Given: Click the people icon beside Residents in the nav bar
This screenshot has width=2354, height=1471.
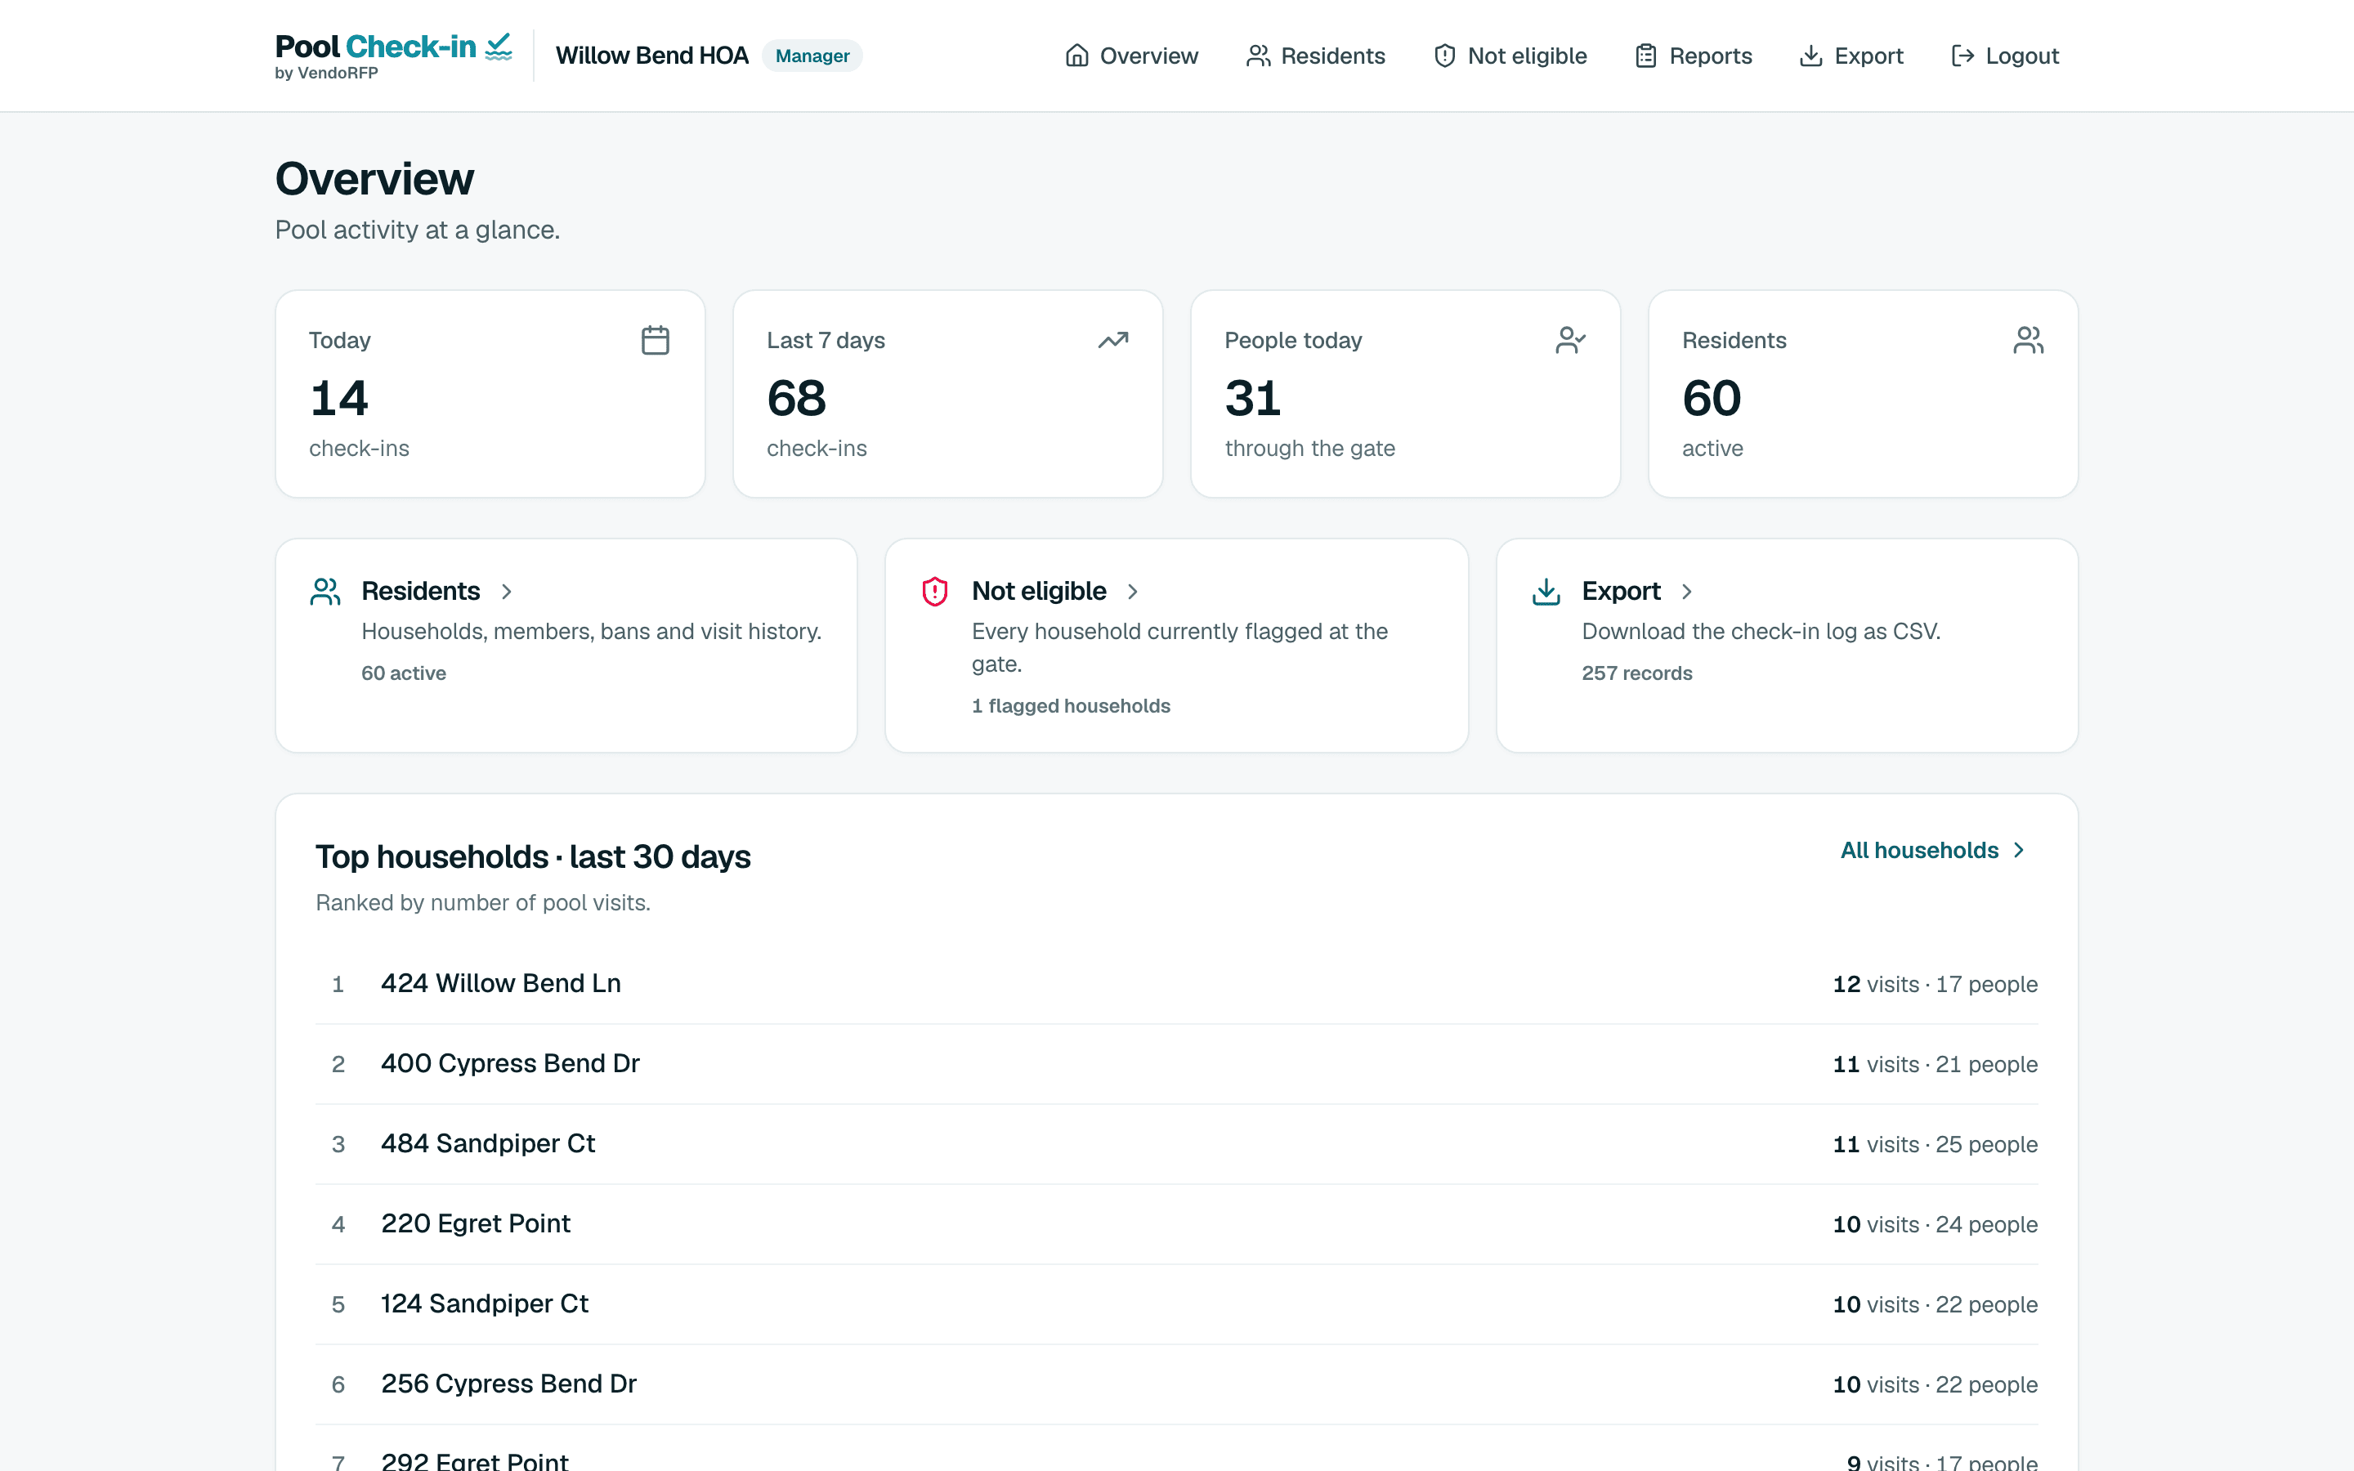Looking at the screenshot, I should tap(1258, 56).
